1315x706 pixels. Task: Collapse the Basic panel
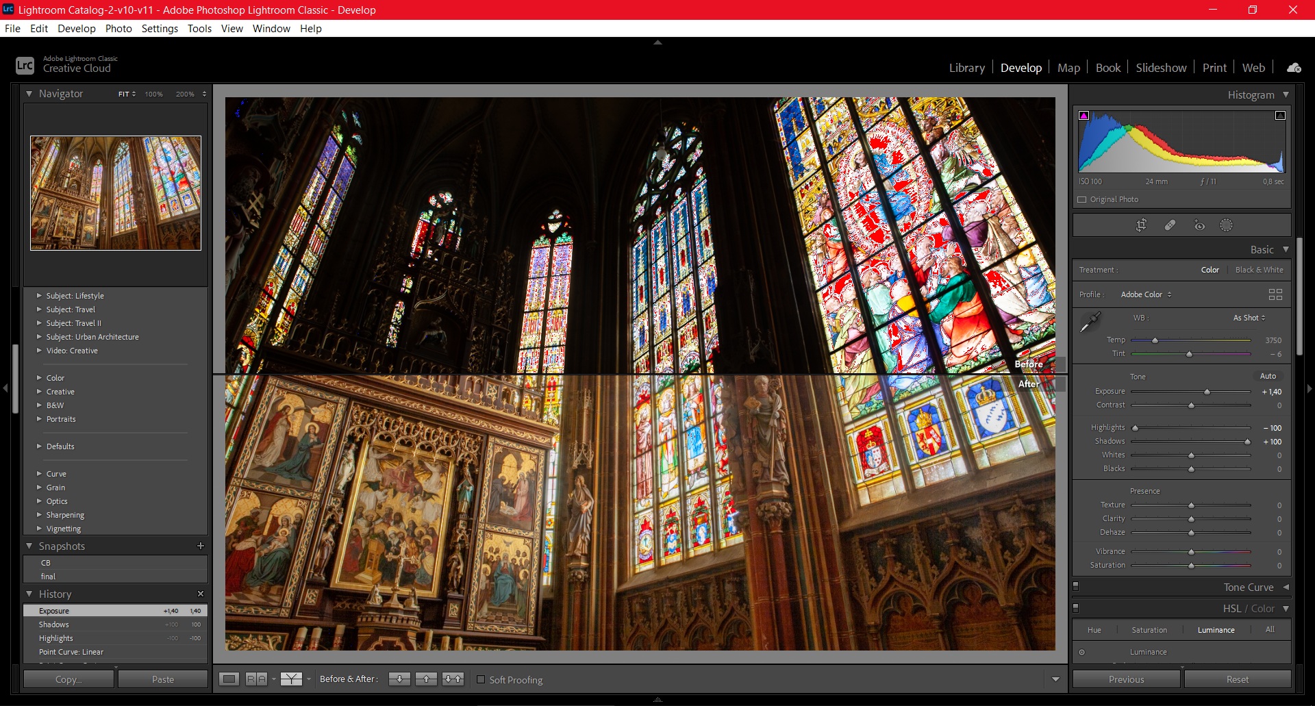point(1286,249)
